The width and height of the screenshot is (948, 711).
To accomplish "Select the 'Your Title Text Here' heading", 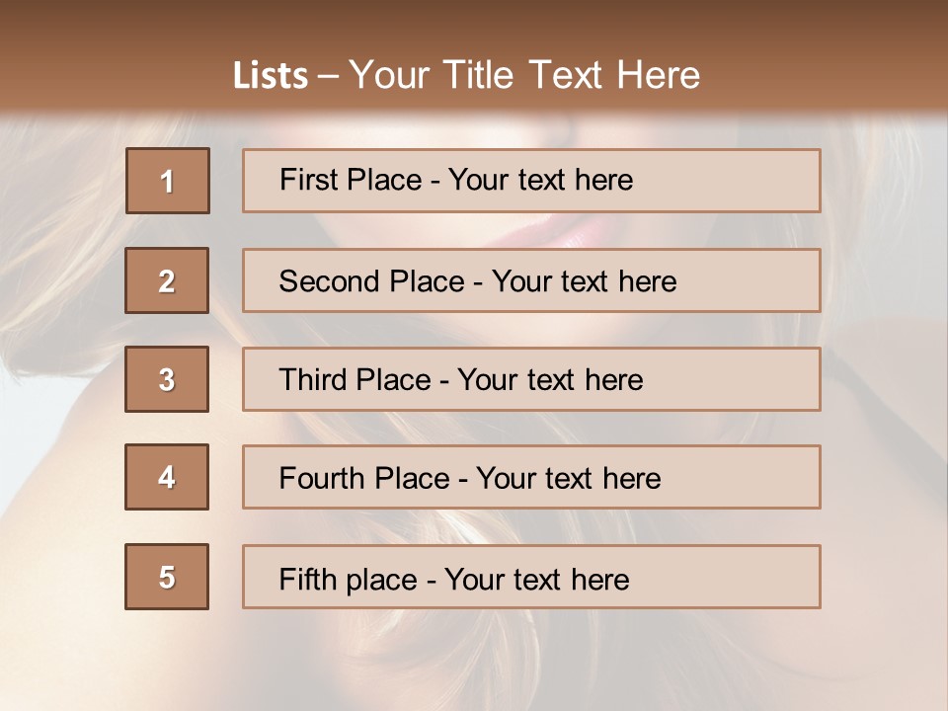I will (524, 75).
